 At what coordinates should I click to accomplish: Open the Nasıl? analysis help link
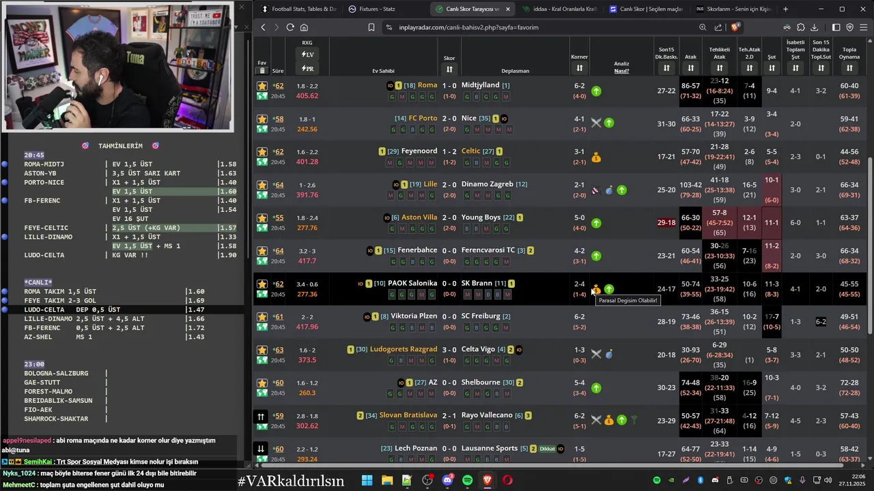(621, 71)
